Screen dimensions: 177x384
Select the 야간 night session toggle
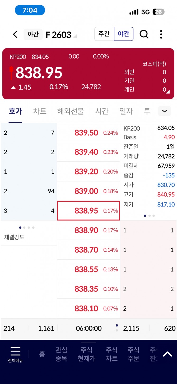(x=123, y=34)
